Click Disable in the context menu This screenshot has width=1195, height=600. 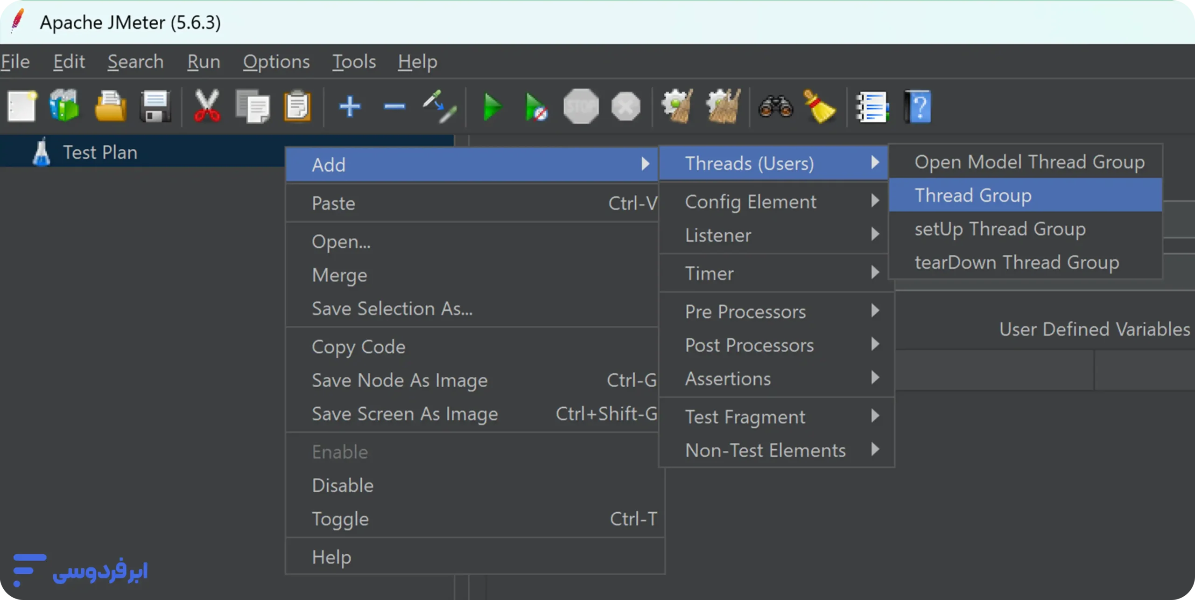coord(343,485)
